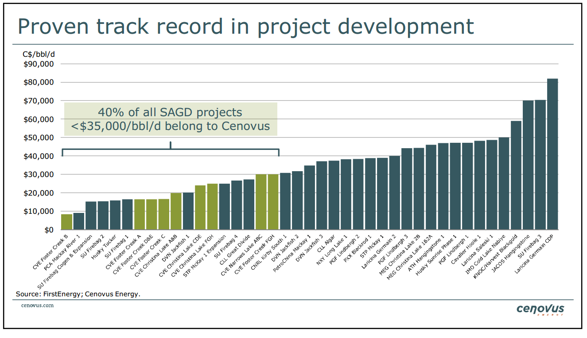Click the $0 axis value

coord(49,230)
